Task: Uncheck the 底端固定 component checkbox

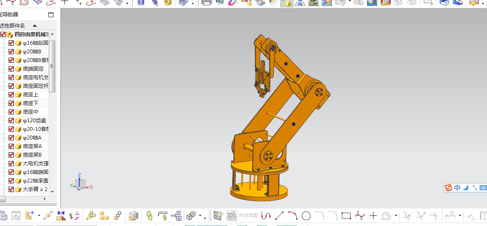Action: point(11,69)
